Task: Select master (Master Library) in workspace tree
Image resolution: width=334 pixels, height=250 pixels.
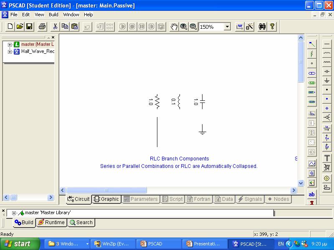Action: click(38, 44)
